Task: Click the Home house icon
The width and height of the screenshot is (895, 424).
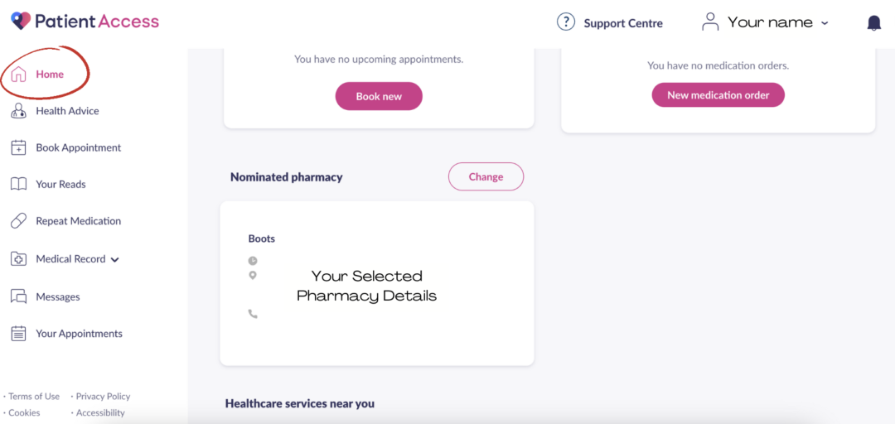Action: (19, 75)
